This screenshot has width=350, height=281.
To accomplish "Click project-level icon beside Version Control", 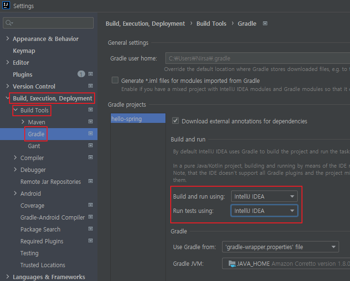I will pyautogui.click(x=90, y=86).
